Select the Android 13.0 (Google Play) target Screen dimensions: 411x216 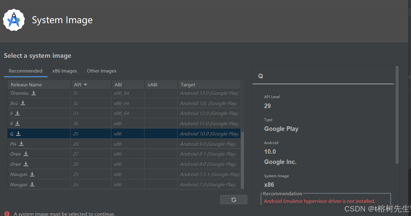click(x=209, y=93)
